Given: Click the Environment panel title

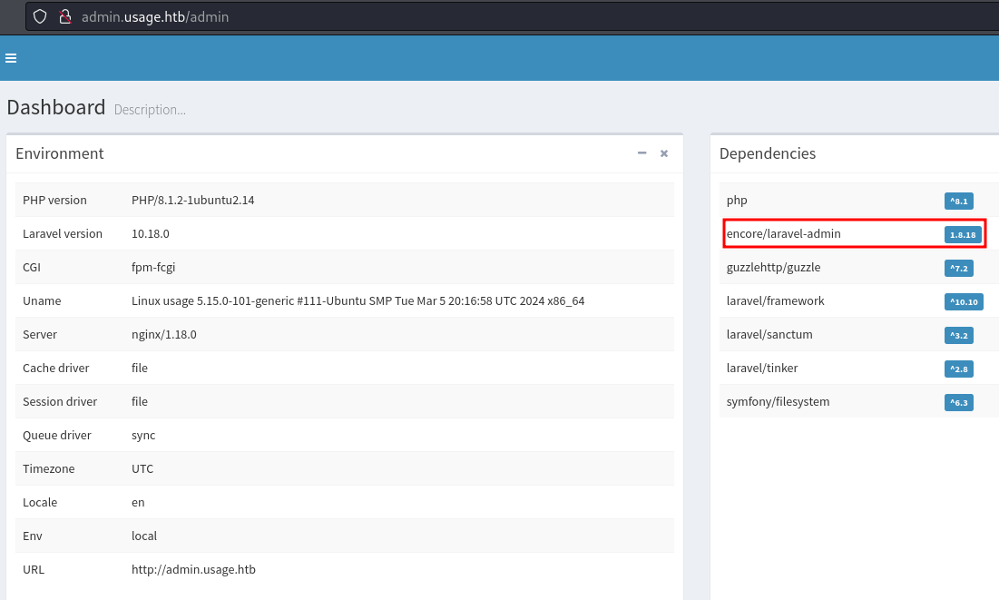Looking at the screenshot, I should (x=60, y=153).
